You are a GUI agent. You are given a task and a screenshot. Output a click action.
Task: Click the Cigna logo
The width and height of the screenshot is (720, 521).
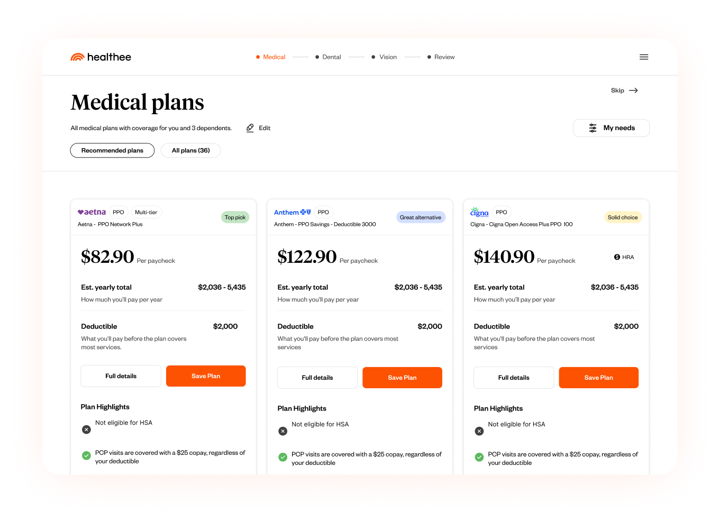(479, 212)
